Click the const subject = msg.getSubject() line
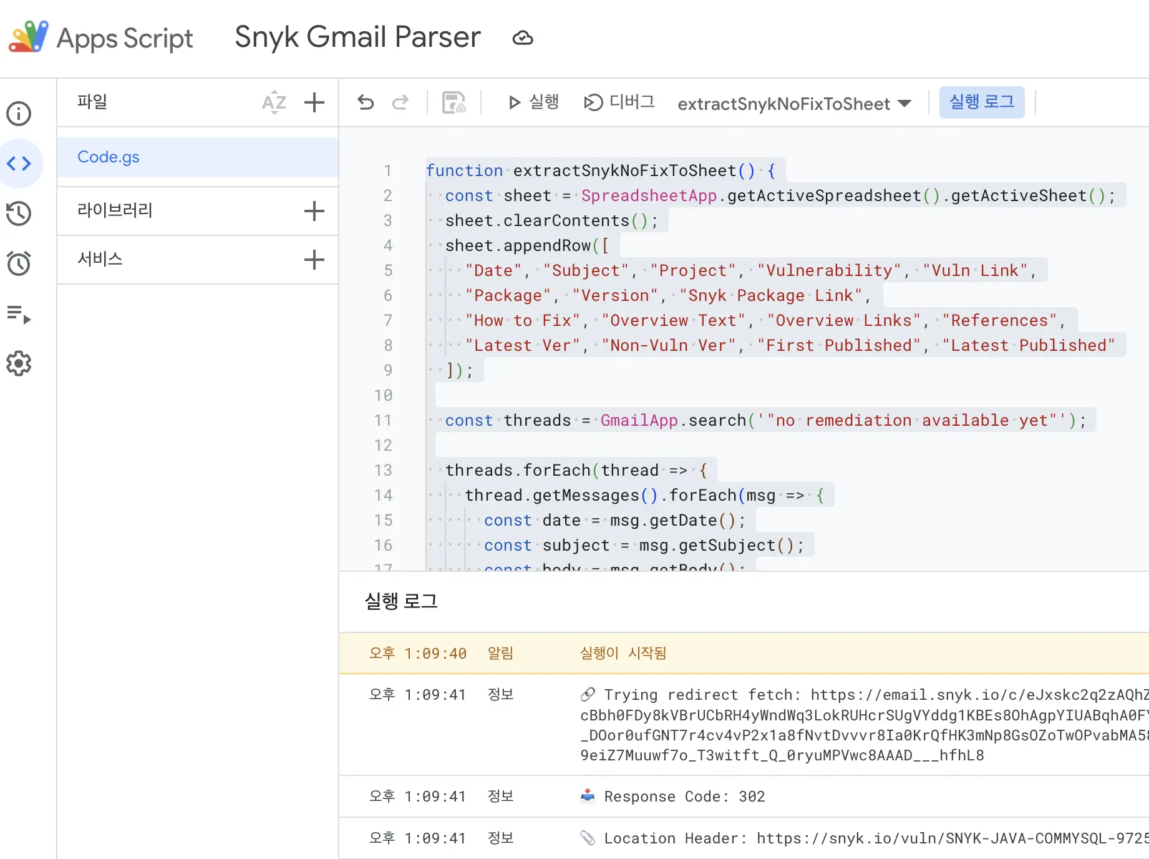1149x859 pixels. 644,545
